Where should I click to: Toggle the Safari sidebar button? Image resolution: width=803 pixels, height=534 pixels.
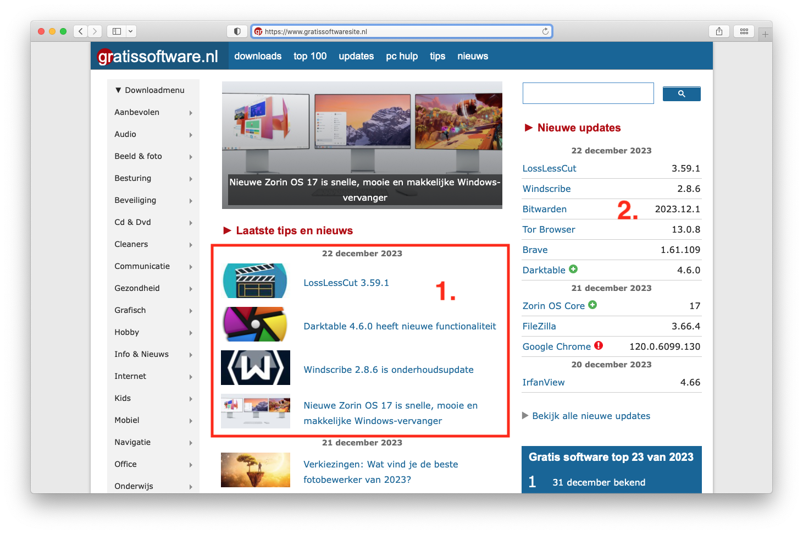tap(117, 31)
